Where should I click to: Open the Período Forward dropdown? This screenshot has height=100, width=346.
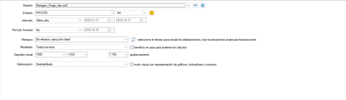coord(80,30)
